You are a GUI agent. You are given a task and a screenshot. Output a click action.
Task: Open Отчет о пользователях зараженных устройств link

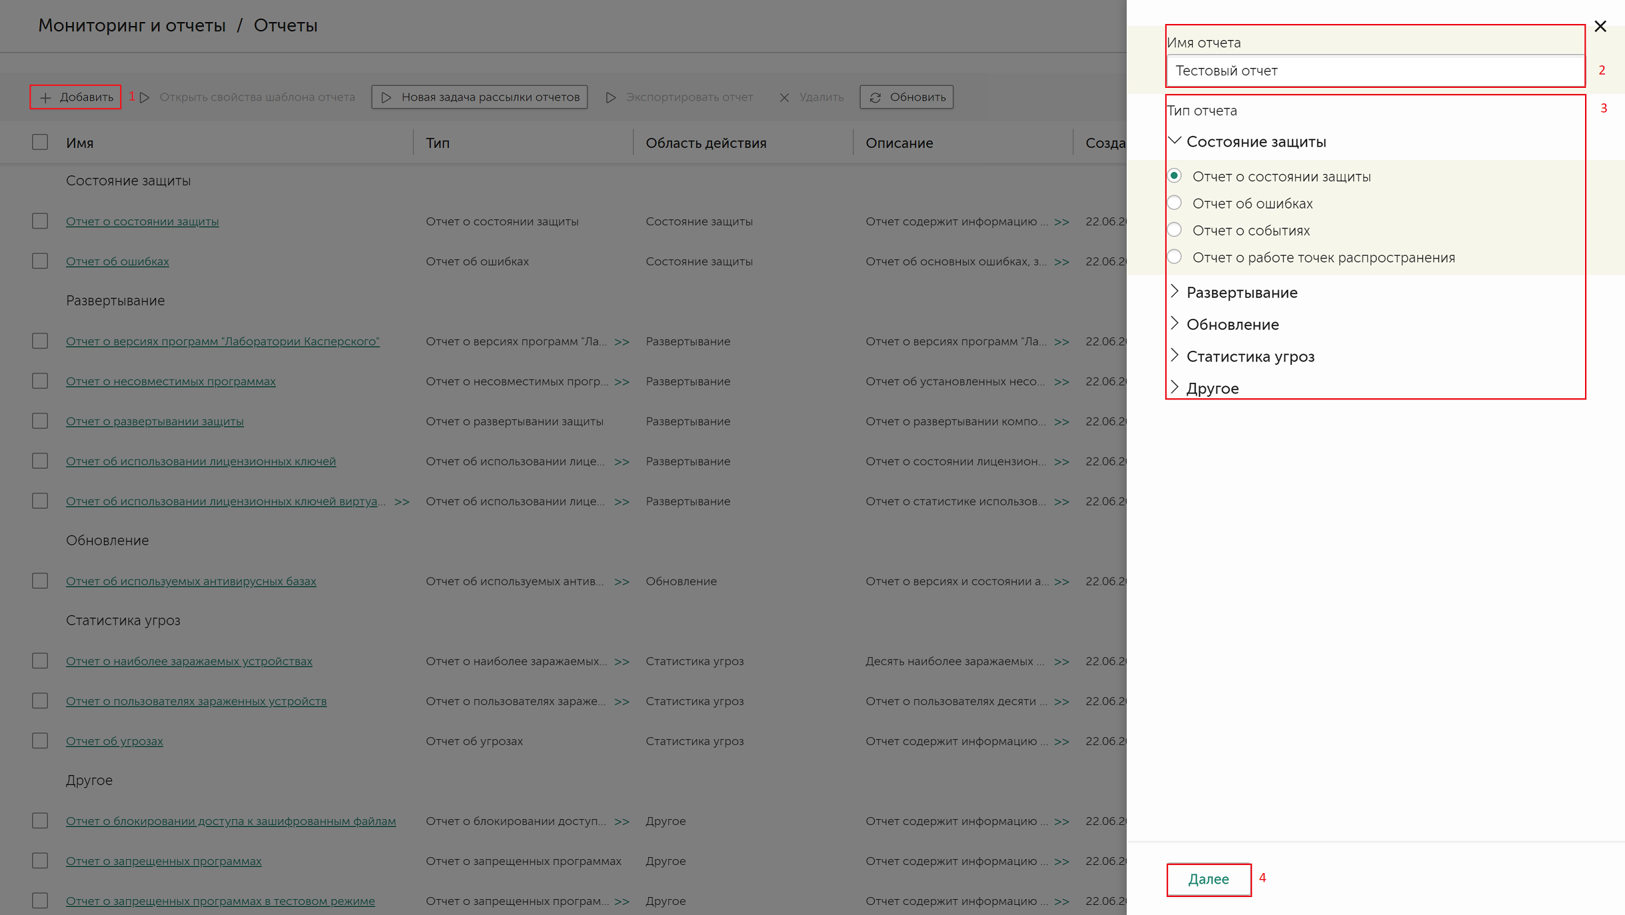[x=196, y=701]
